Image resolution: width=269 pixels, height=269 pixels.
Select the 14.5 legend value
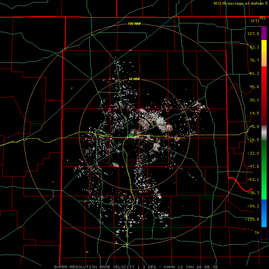(254, 113)
